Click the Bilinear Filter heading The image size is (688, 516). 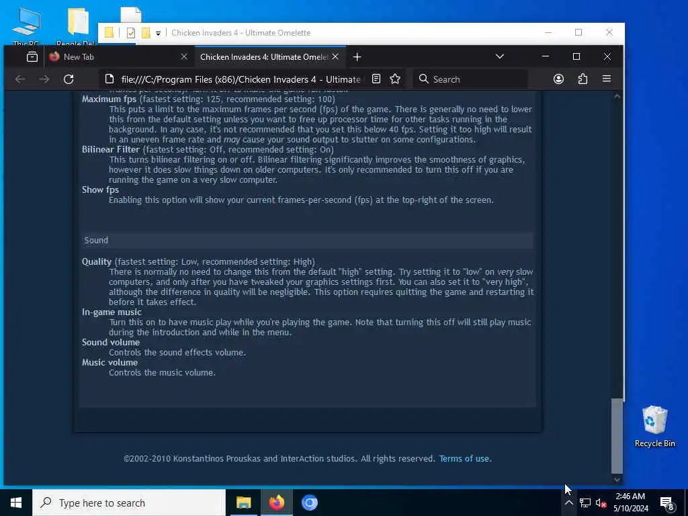(x=111, y=149)
